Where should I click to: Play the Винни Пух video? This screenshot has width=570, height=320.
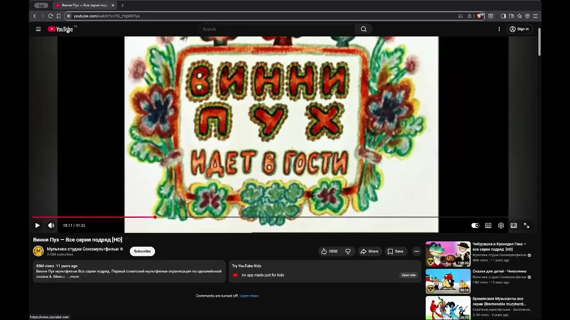click(x=37, y=225)
